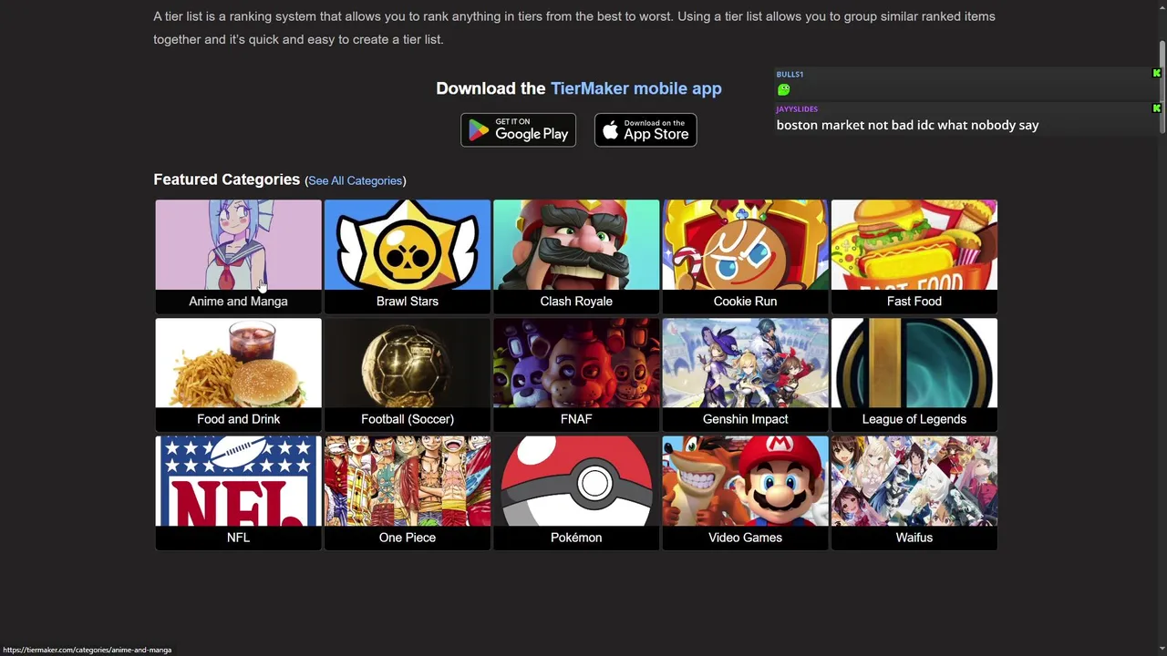Select the Clash Royale category tile
Screen dimensions: 1167x656
pyautogui.click(x=576, y=256)
